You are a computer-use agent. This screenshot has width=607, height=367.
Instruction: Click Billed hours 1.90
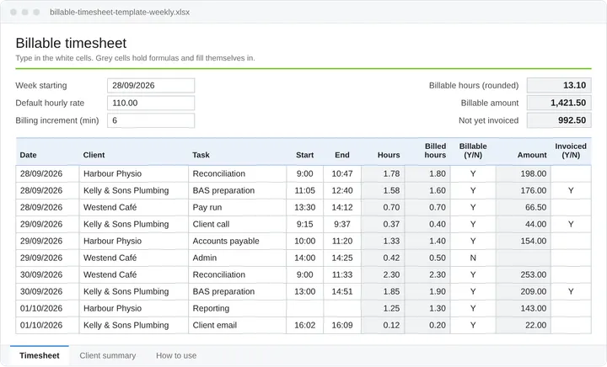tap(427, 291)
